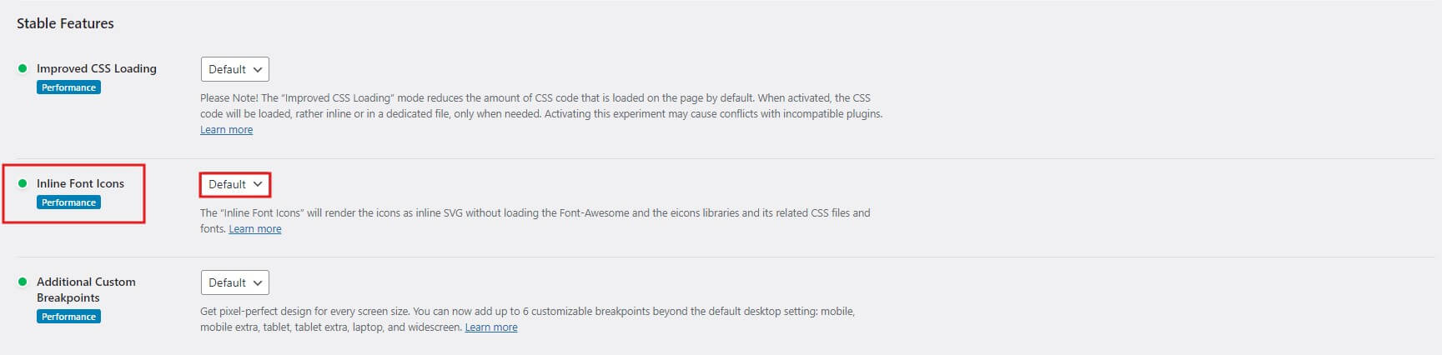The image size is (1442, 355).
Task: Click the description text about inline SVG icons
Action: (x=534, y=213)
